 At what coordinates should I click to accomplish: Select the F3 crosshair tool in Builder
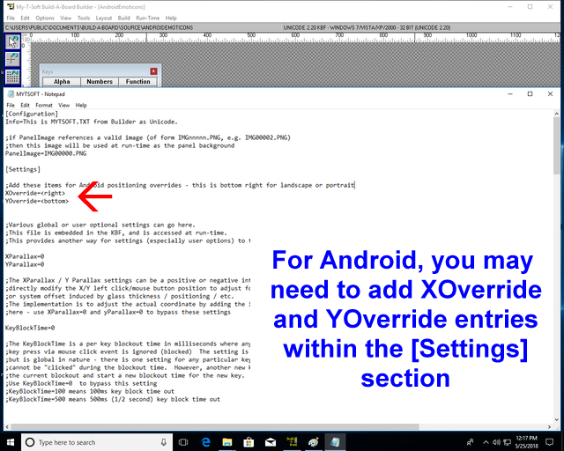tap(12, 60)
